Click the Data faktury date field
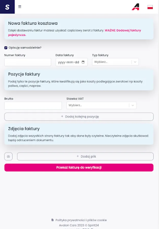The width and height of the screenshot is (159, 229). (x=68, y=62)
